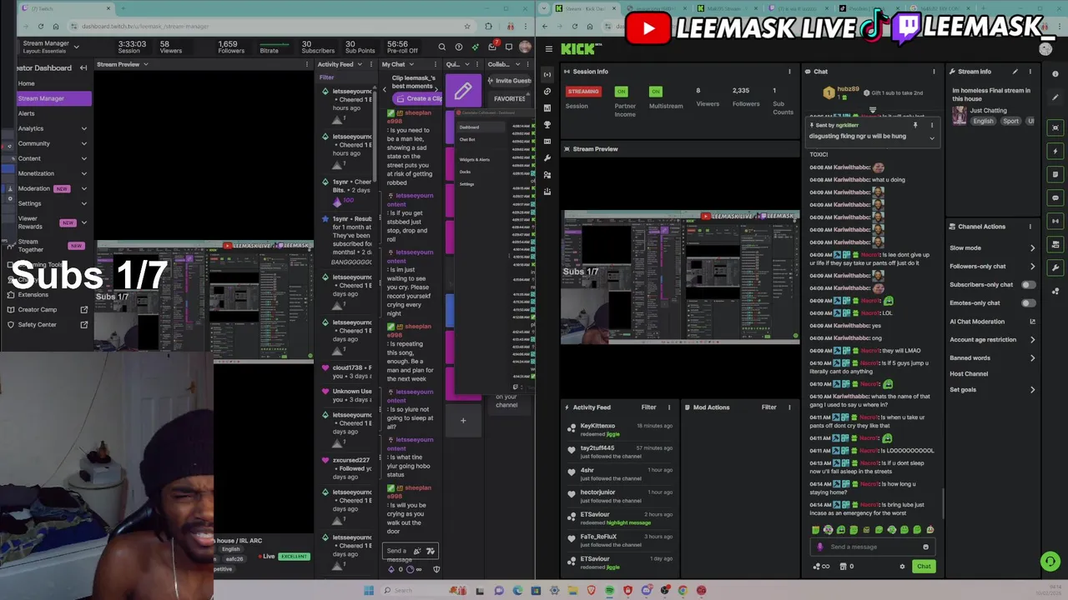The width and height of the screenshot is (1068, 600).
Task: Open Safety Center in Twitch sidebar
Action: pos(38,325)
